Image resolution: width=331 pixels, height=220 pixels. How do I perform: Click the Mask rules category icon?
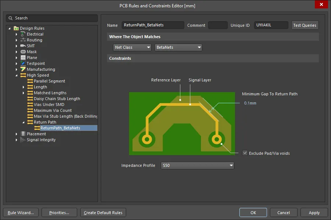pos(23,52)
